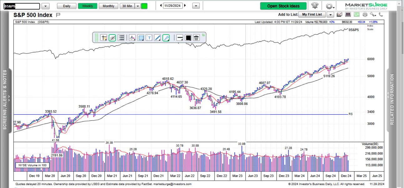This screenshot has width=404, height=188.
Task: Click My First List button
Action: [x=312, y=14]
